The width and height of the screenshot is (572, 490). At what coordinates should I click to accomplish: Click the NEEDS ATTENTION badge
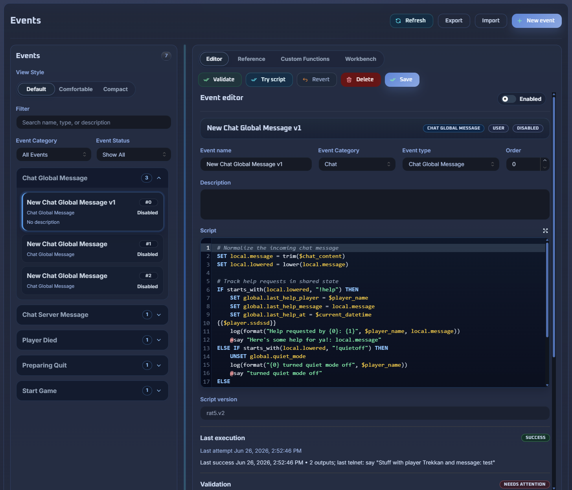click(x=524, y=485)
